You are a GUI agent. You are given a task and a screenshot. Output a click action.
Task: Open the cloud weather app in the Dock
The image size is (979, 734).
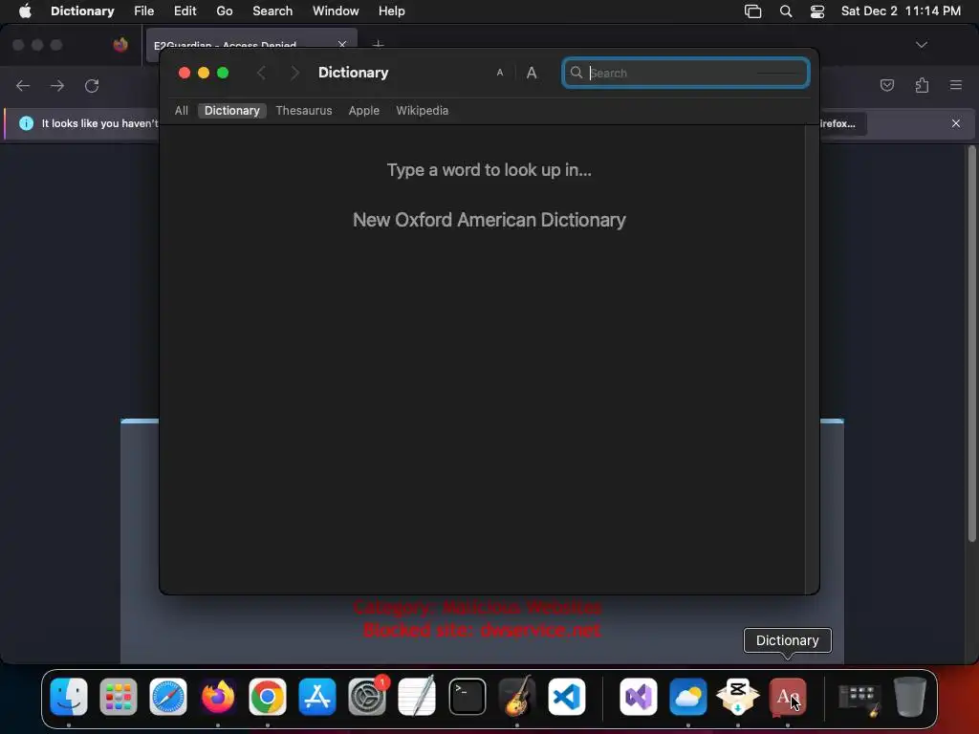point(688,696)
